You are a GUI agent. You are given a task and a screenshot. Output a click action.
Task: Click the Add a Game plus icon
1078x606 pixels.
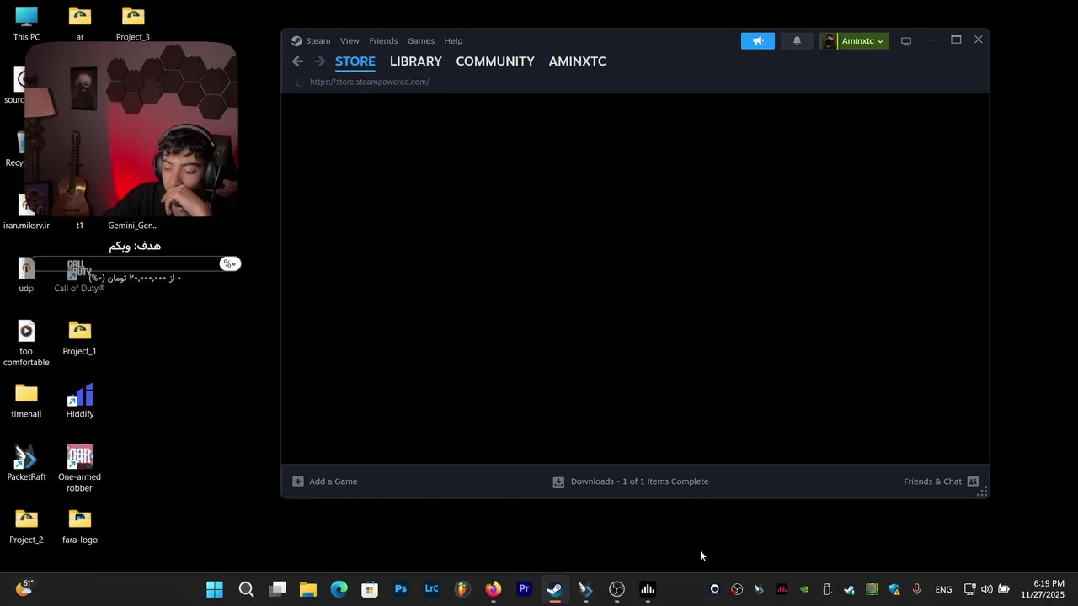(298, 481)
